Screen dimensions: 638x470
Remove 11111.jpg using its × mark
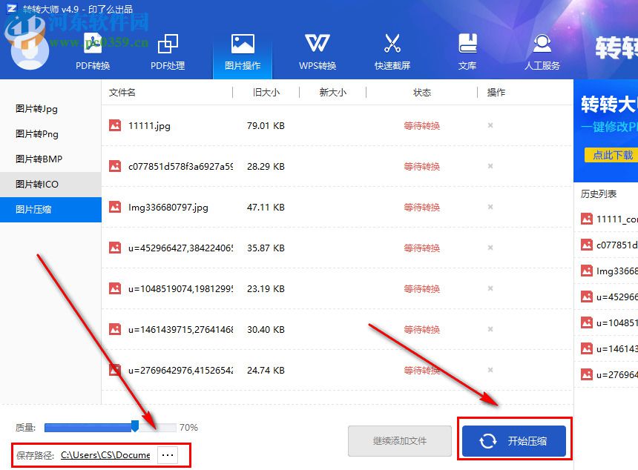pyautogui.click(x=490, y=125)
